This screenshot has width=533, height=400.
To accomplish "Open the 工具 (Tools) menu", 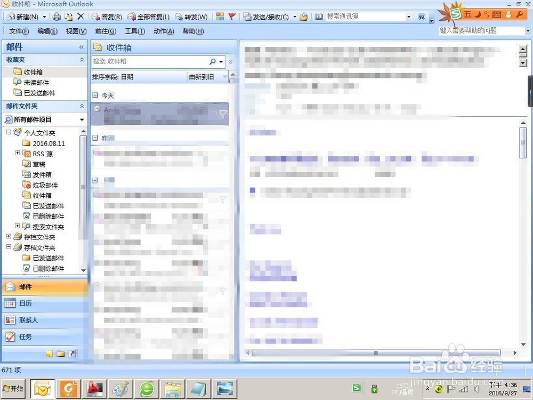I will (134, 31).
